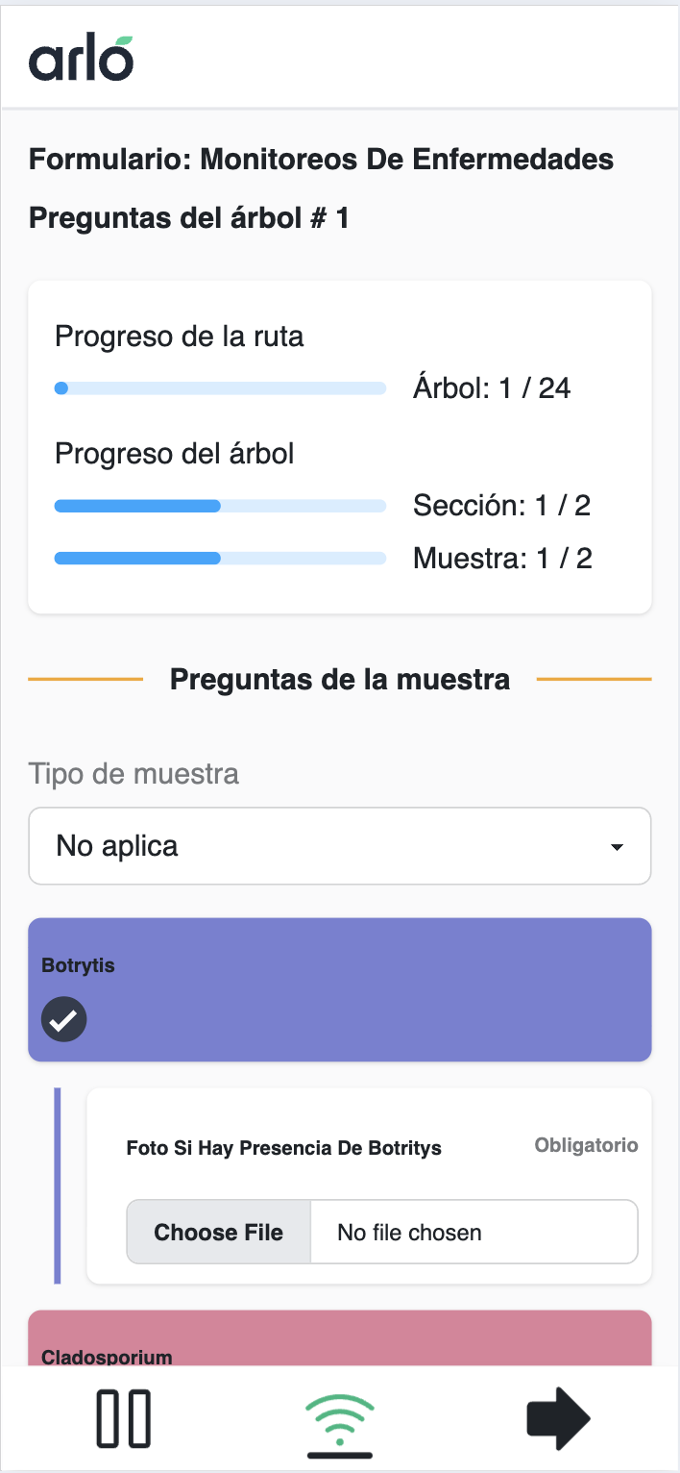Click the Preguntas de la muestra heading

340,680
